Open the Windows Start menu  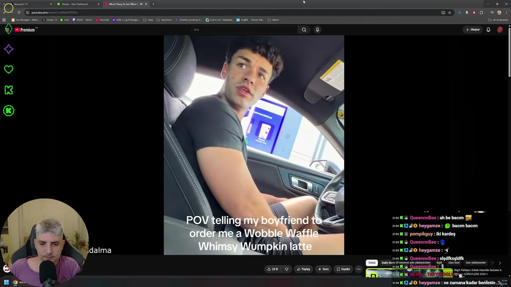[x=6, y=283]
